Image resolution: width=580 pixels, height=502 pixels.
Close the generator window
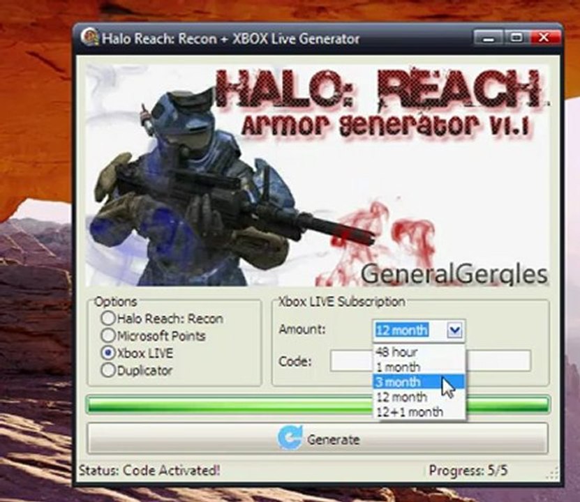pyautogui.click(x=544, y=38)
